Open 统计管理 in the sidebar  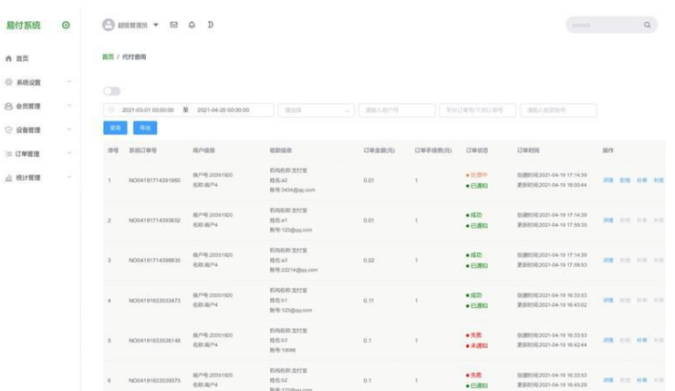tap(36, 178)
